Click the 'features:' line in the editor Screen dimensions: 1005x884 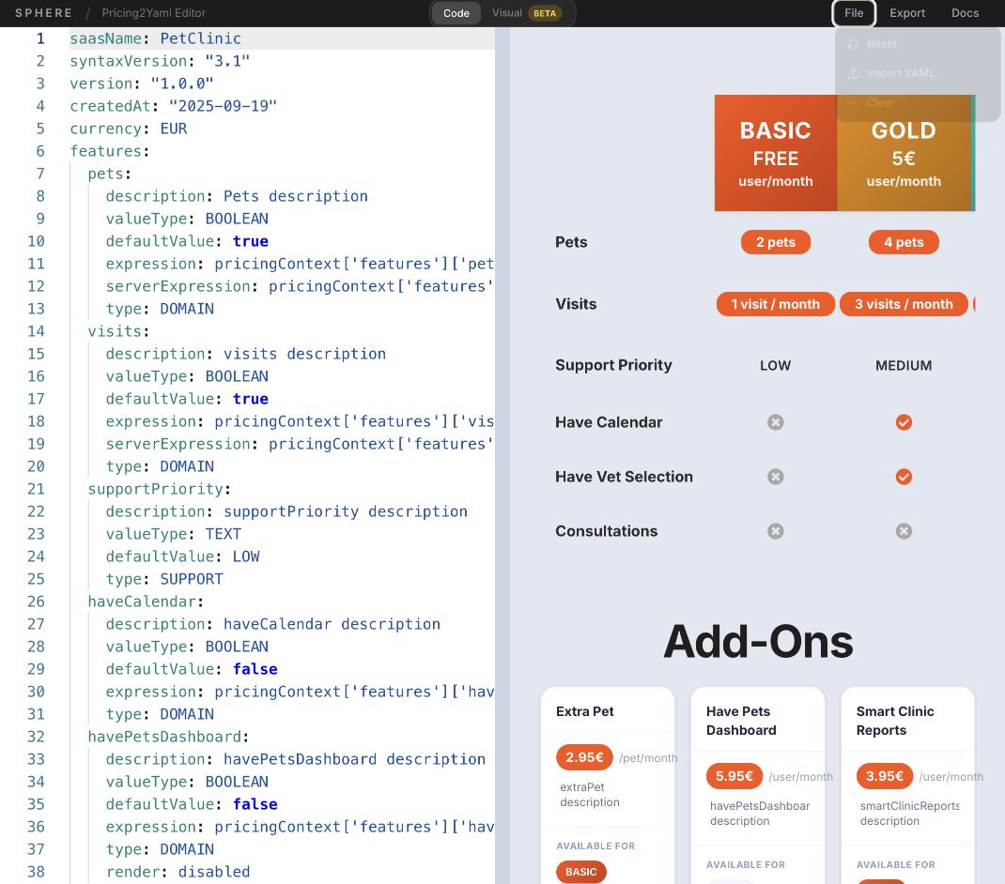click(x=109, y=151)
